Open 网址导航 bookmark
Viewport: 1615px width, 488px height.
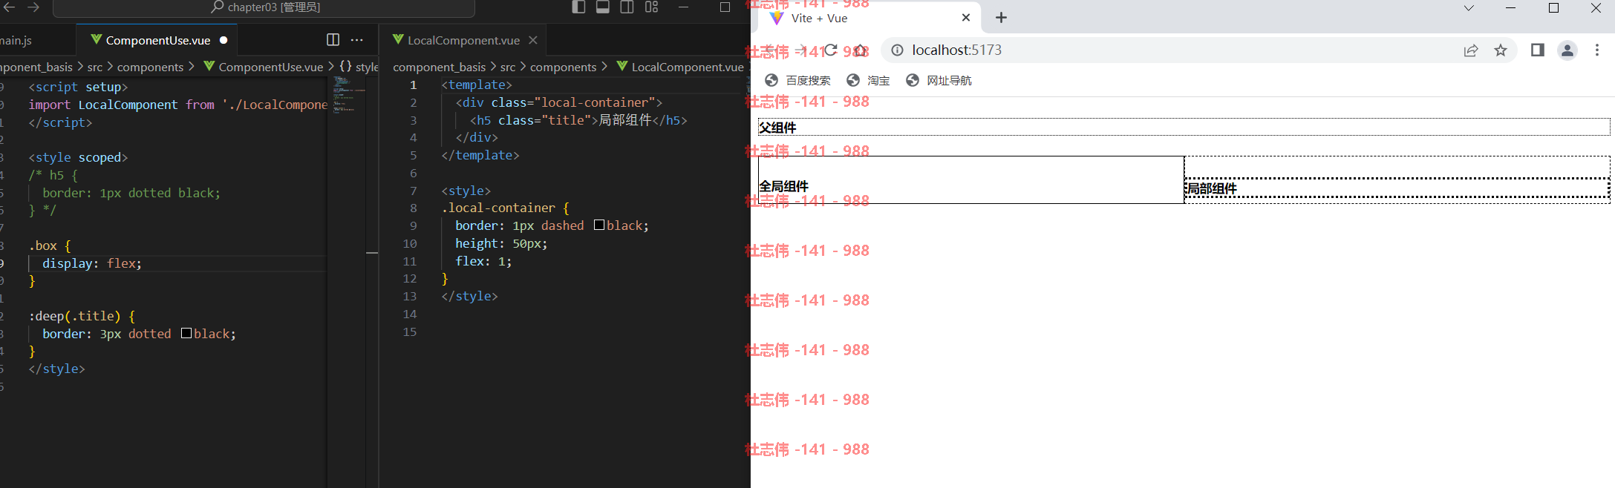[939, 80]
